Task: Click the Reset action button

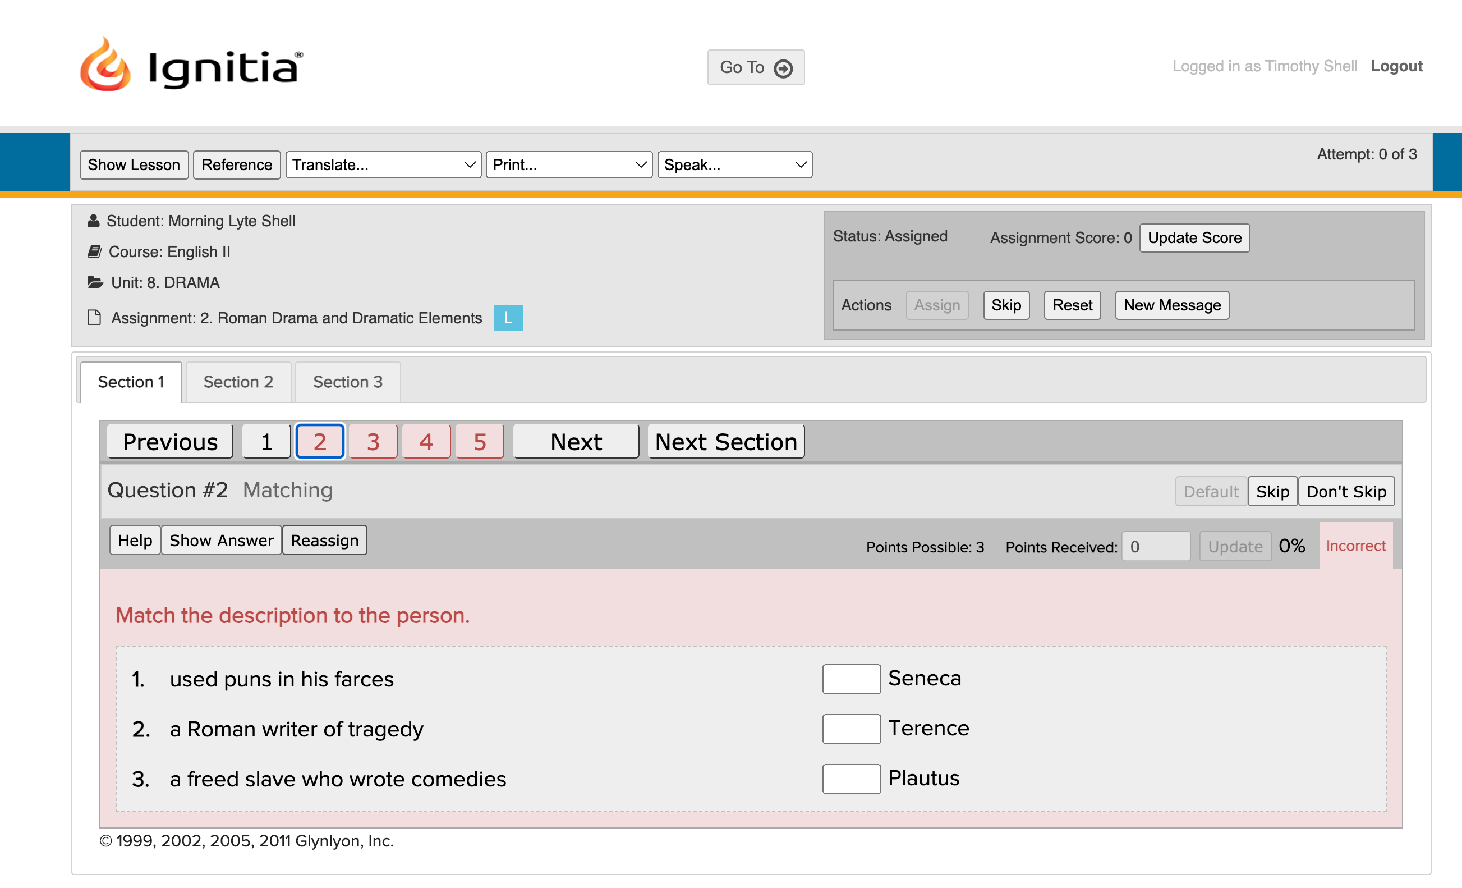Action: pos(1072,305)
